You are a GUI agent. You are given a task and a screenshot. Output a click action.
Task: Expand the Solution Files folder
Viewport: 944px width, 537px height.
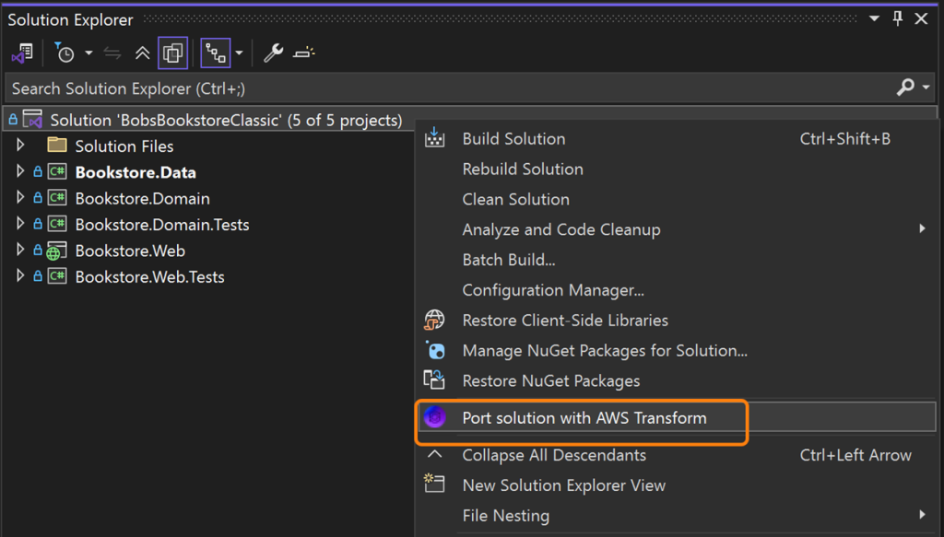coord(20,145)
